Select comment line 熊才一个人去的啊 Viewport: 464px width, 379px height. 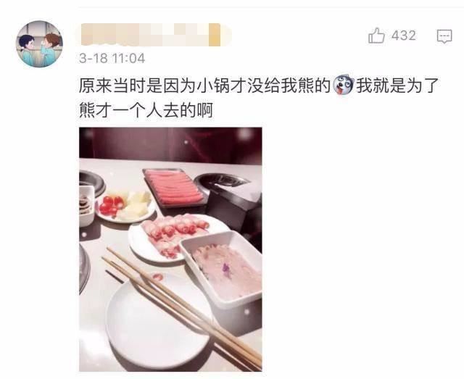(146, 110)
